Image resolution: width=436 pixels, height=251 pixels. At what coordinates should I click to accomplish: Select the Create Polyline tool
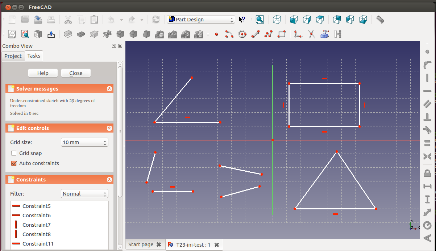pos(269,34)
